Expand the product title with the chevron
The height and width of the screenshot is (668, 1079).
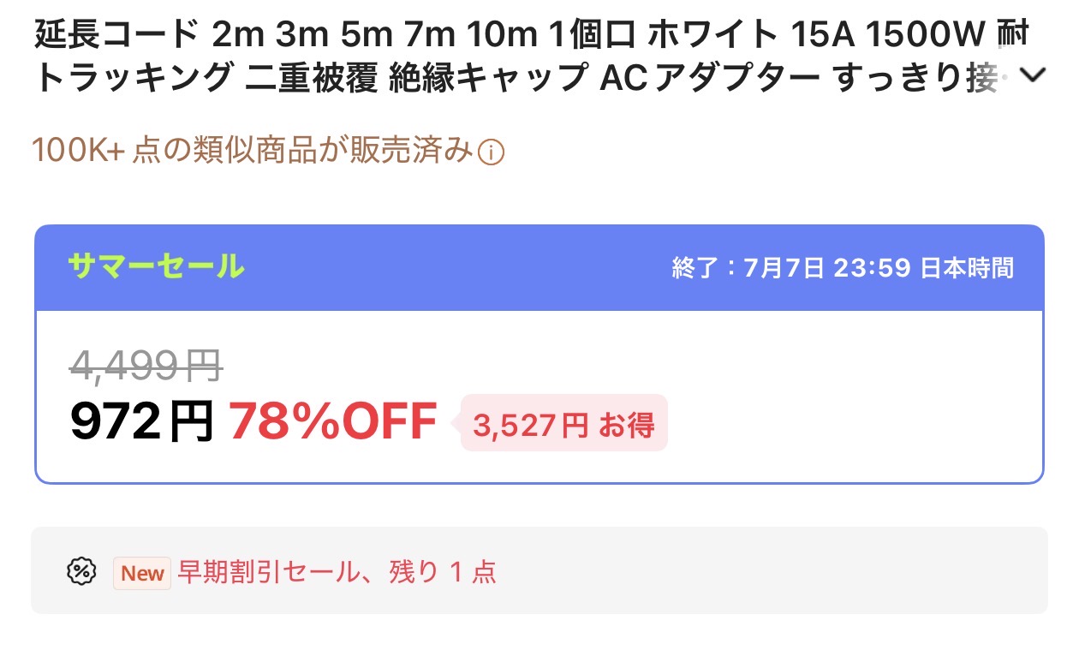click(1034, 76)
